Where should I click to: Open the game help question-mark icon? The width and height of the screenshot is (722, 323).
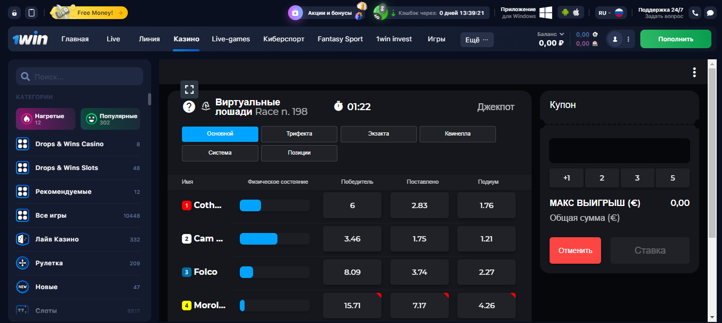(x=189, y=106)
